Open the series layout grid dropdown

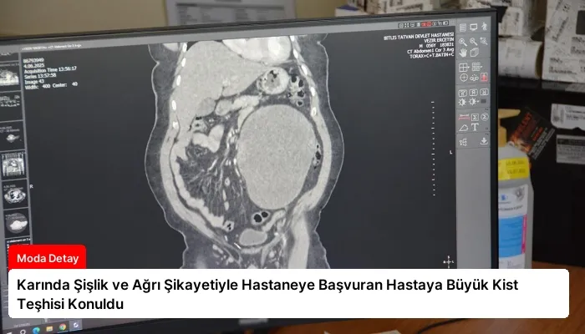[x=476, y=67]
